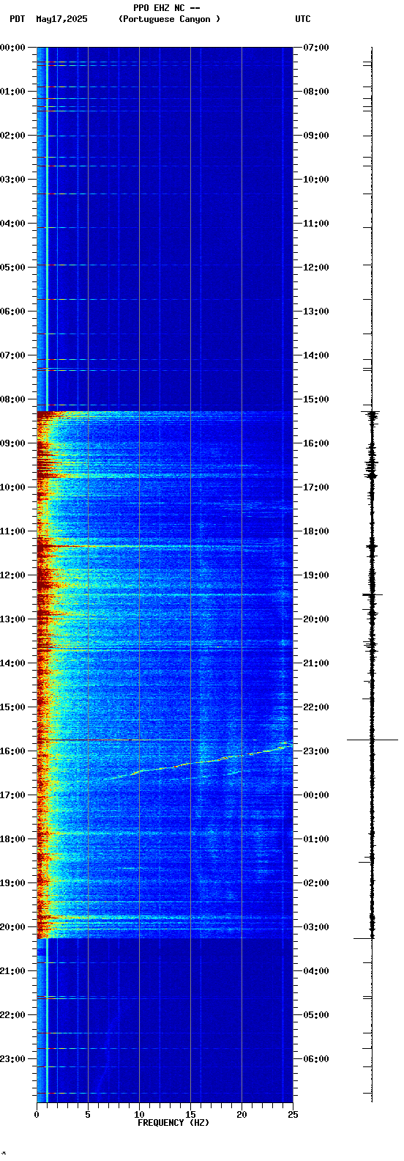
Task: Click '07:00' on the UTC time axis
Action: tap(316, 48)
